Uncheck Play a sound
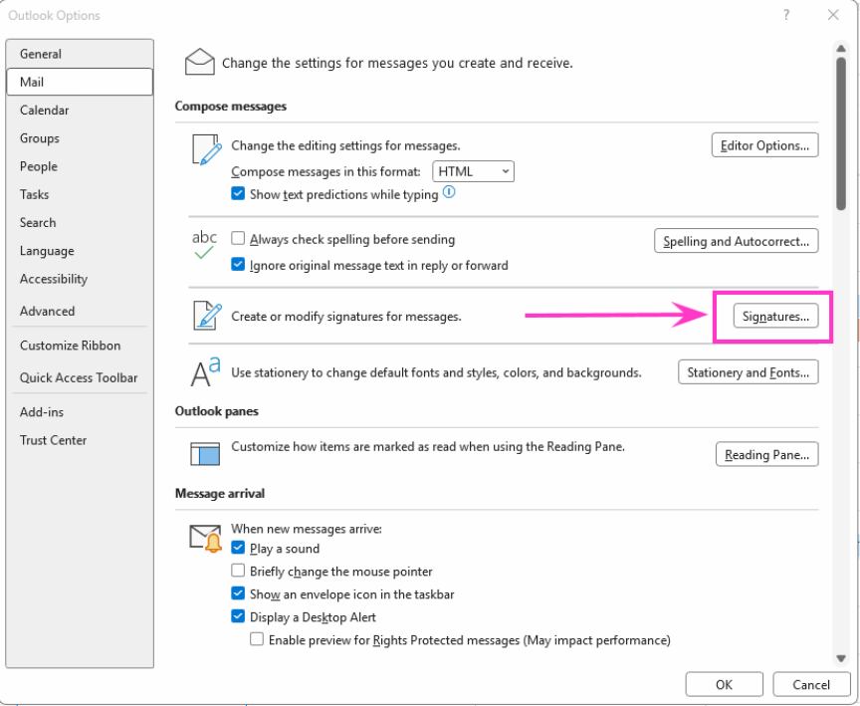The height and width of the screenshot is (706, 860). [238, 548]
